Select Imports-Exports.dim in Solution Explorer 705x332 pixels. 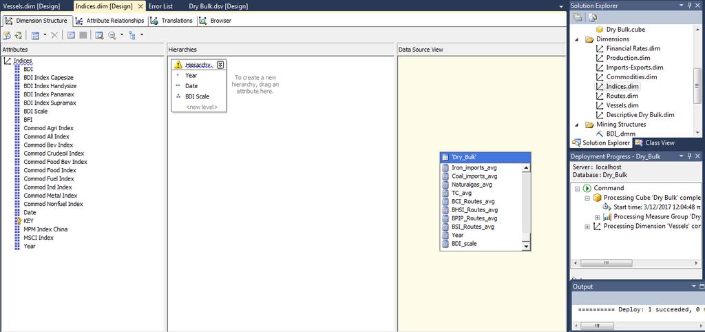pos(635,68)
